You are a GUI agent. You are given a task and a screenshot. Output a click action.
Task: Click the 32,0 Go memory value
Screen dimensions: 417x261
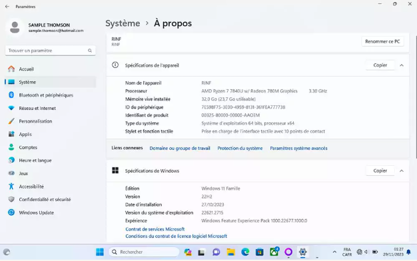(228, 99)
